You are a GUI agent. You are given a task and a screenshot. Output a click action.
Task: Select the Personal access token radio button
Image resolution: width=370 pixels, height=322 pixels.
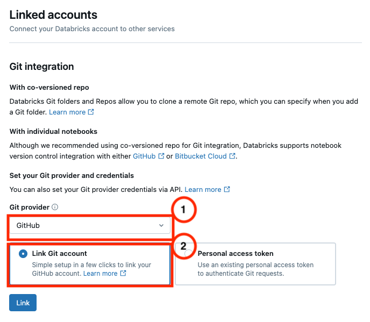[x=189, y=254]
